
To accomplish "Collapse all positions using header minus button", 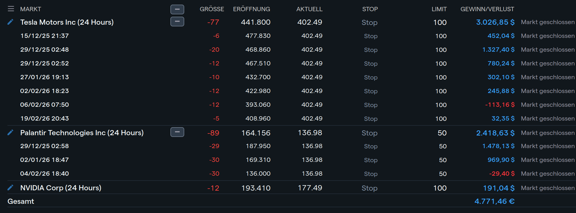I will [177, 9].
